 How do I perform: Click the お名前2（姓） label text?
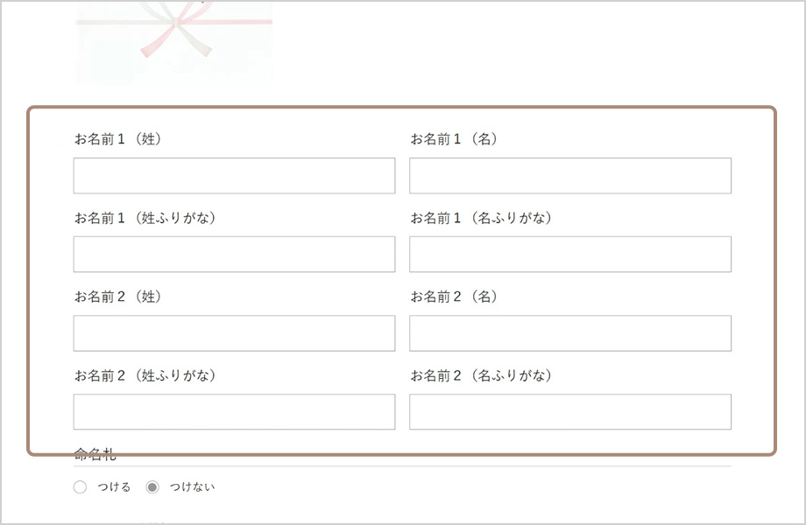tap(118, 296)
